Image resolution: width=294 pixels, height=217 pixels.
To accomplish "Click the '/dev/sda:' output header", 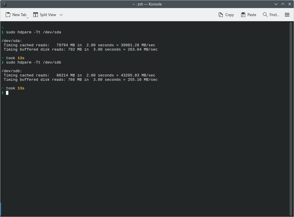I will pos(11,41).
